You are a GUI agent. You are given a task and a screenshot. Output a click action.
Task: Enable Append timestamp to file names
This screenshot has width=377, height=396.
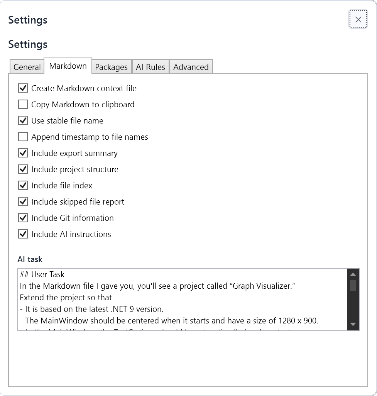click(23, 137)
